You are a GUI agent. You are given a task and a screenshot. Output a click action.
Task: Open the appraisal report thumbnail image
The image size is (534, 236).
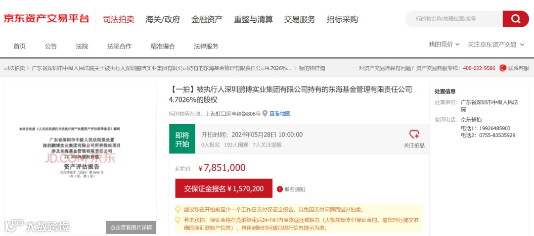81,158
